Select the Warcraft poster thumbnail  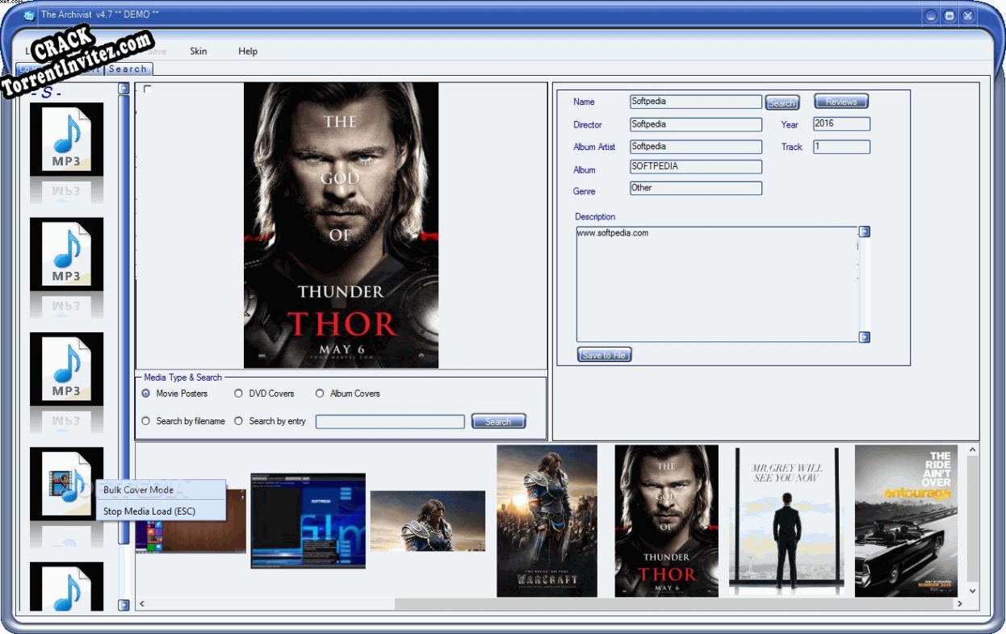coord(549,523)
